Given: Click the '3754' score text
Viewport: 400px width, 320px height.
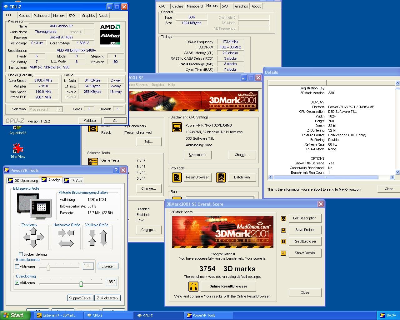Looking at the screenshot, I should [207, 269].
